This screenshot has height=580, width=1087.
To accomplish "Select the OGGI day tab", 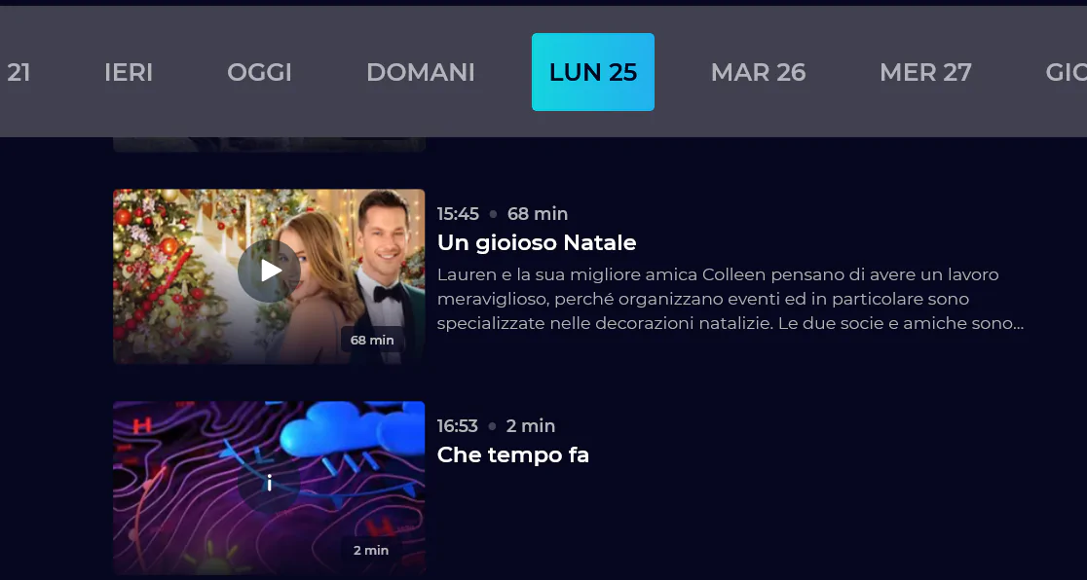I will (x=259, y=72).
